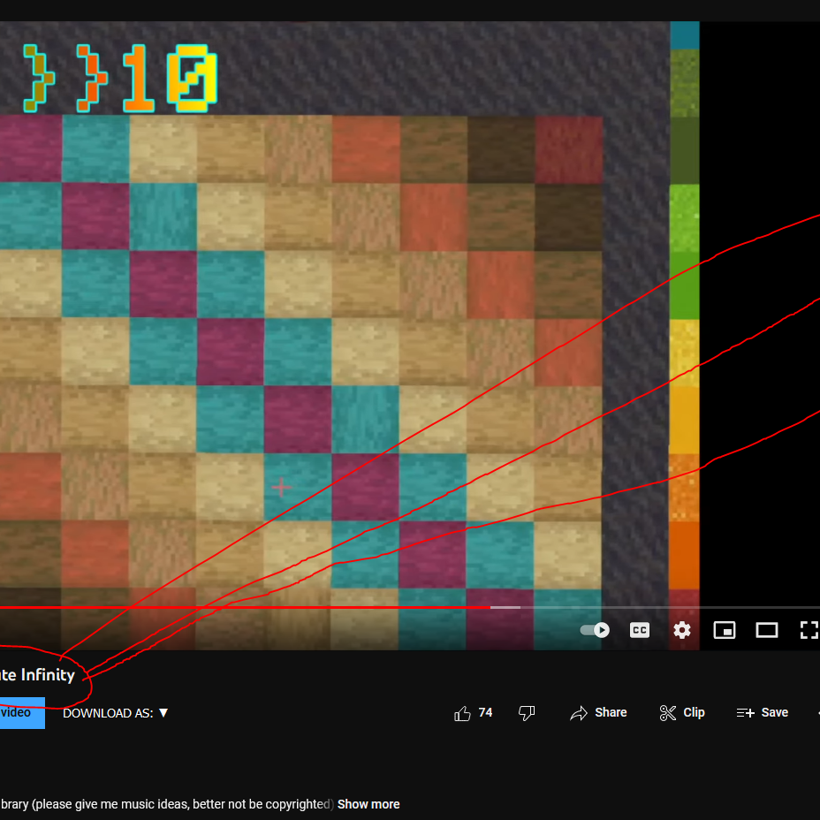The image size is (820, 820).
Task: Dislike the video with thumbs down
Action: (526, 713)
